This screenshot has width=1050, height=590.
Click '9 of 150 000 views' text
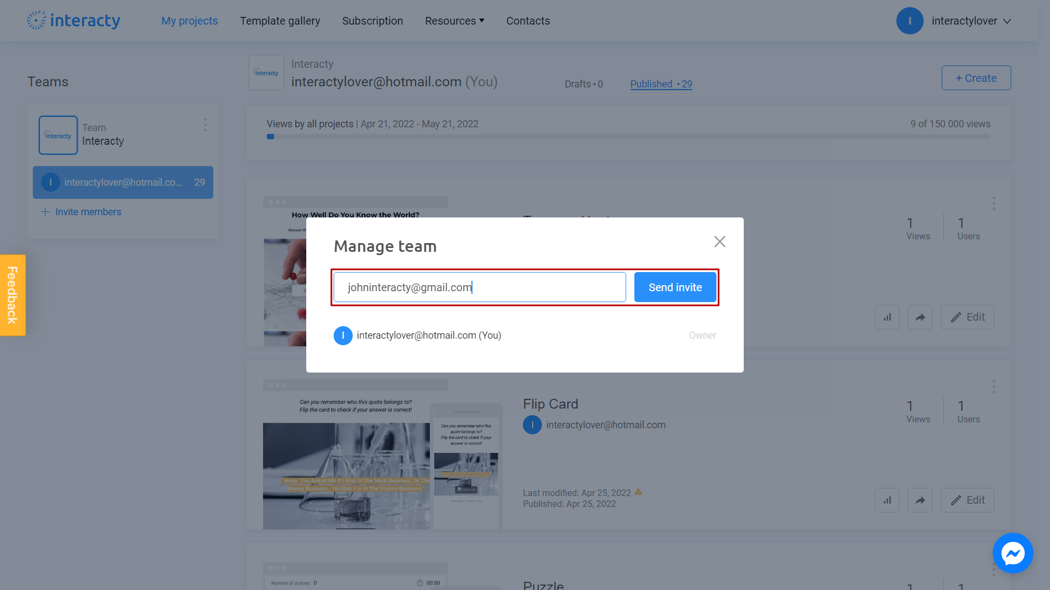950,124
